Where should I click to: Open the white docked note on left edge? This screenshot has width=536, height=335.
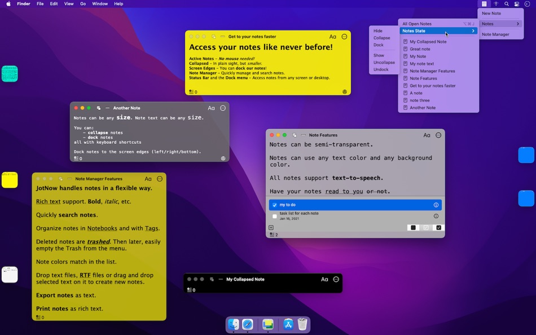coord(10,275)
